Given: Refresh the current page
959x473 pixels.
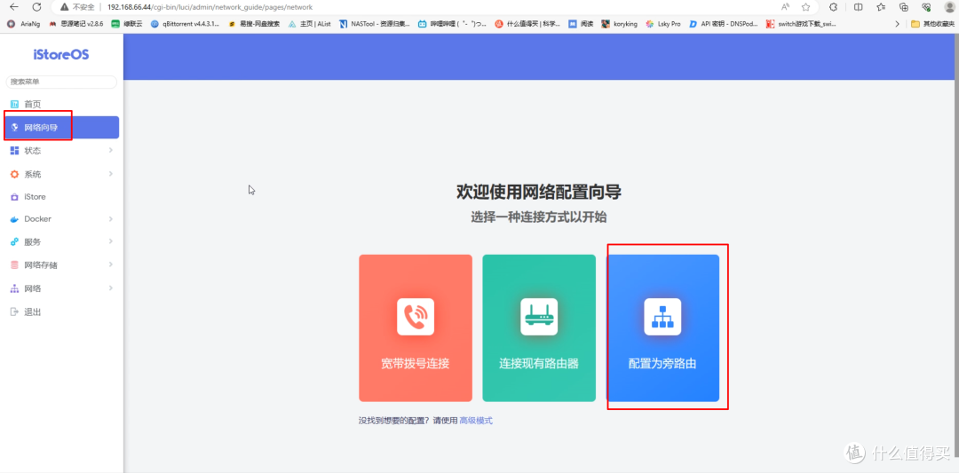Looking at the screenshot, I should (36, 7).
